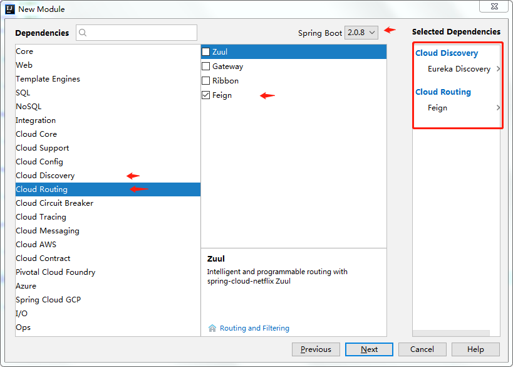Select the Cloud AWS category
The width and height of the screenshot is (513, 367).
108,245
